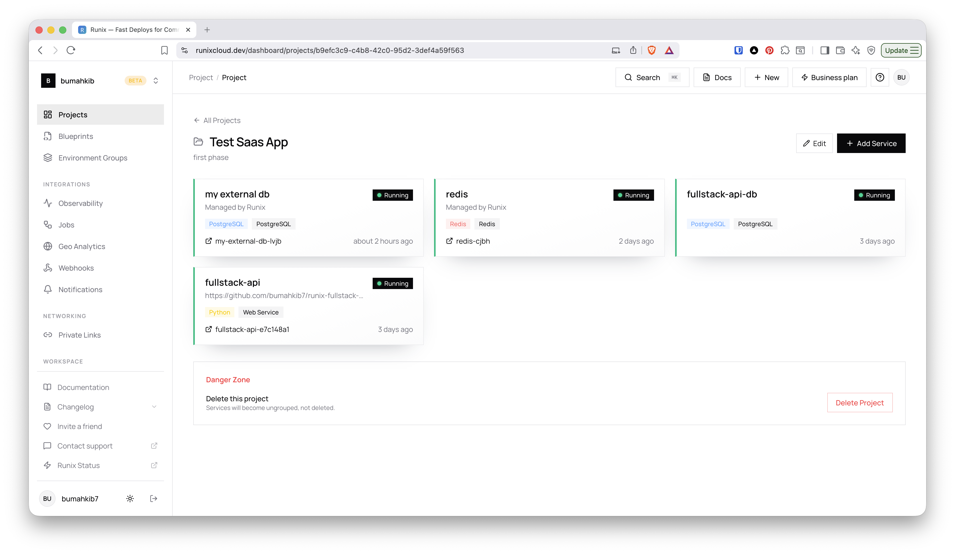
Task: Collapse the tab for Runix — Fast Deploys
Action: pyautogui.click(x=188, y=30)
